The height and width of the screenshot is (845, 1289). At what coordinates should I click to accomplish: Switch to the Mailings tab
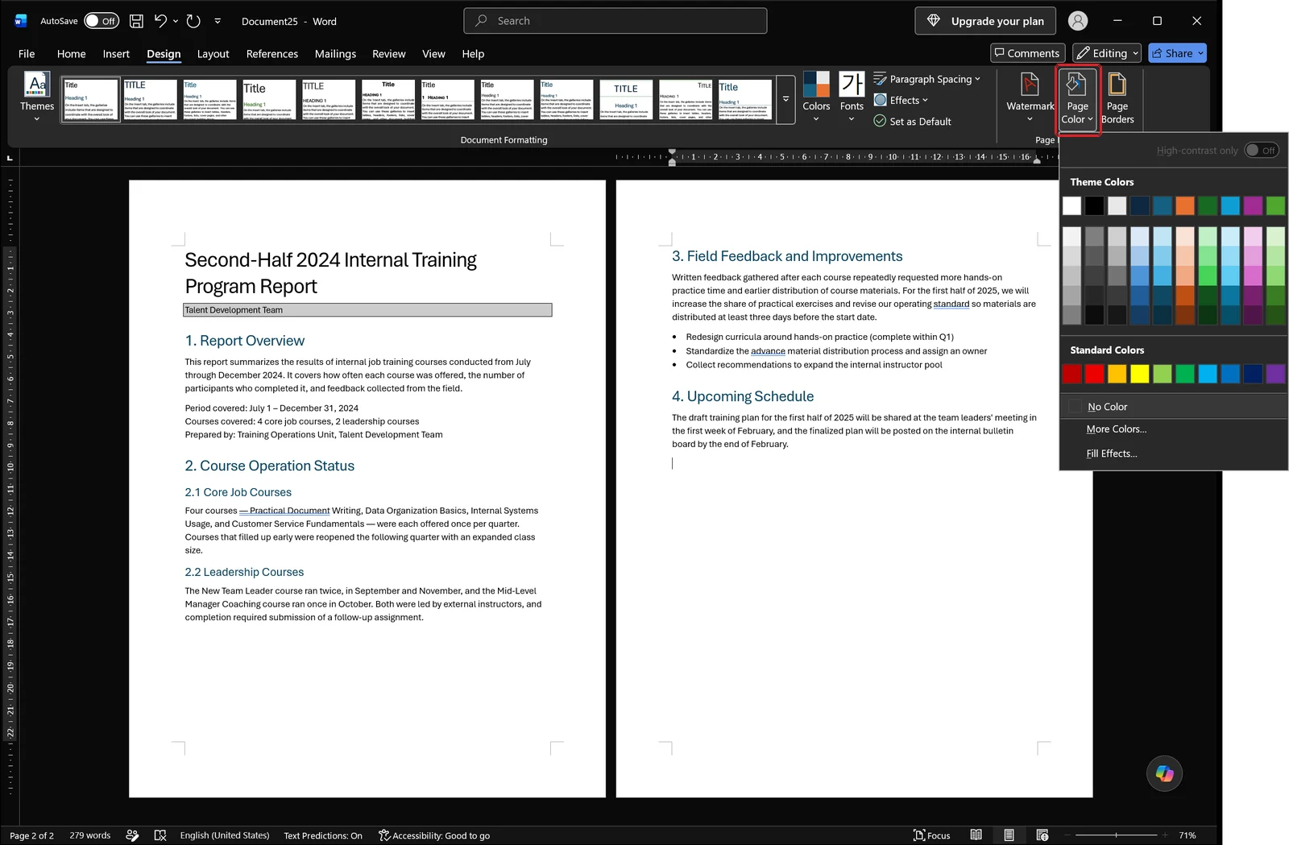(335, 54)
